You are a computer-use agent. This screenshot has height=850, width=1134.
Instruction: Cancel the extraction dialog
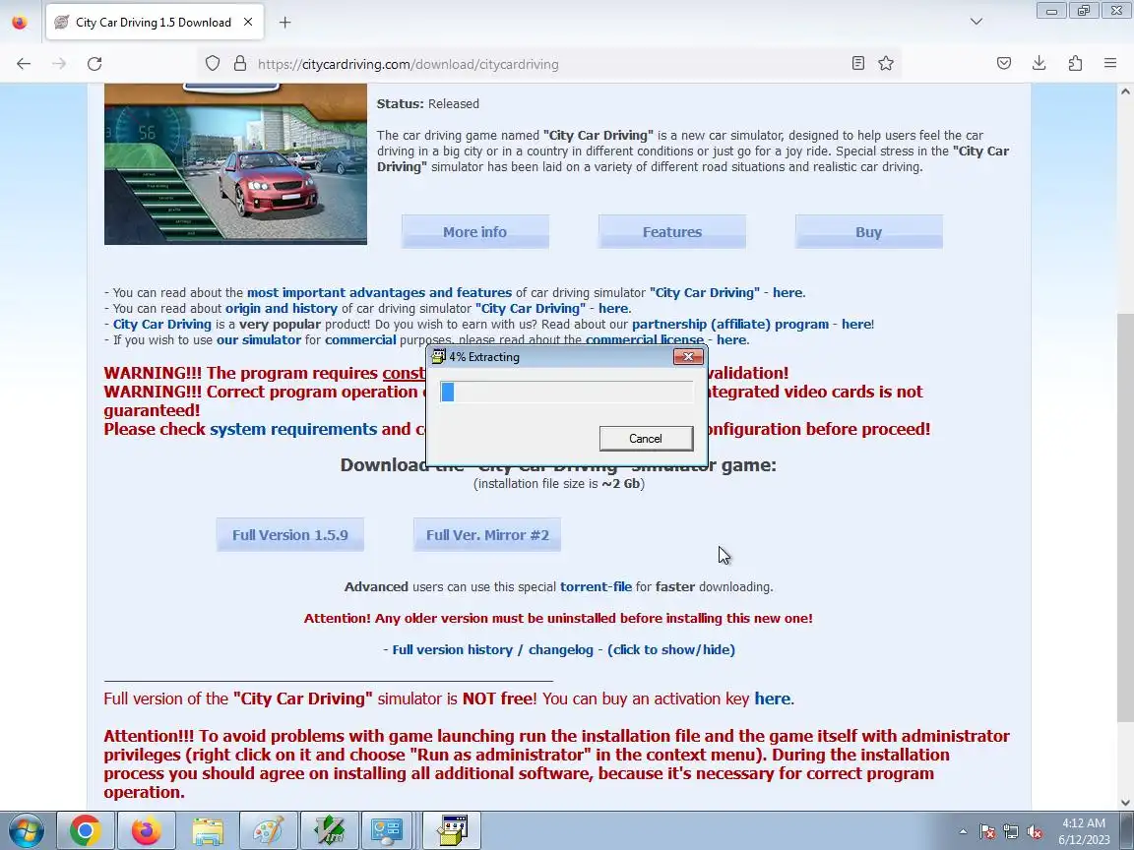click(x=646, y=439)
